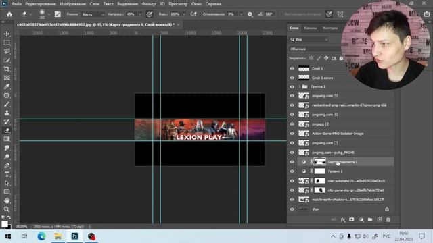Select the History Brush tool
This screenshot has height=243, width=433.
(x=7, y=122)
